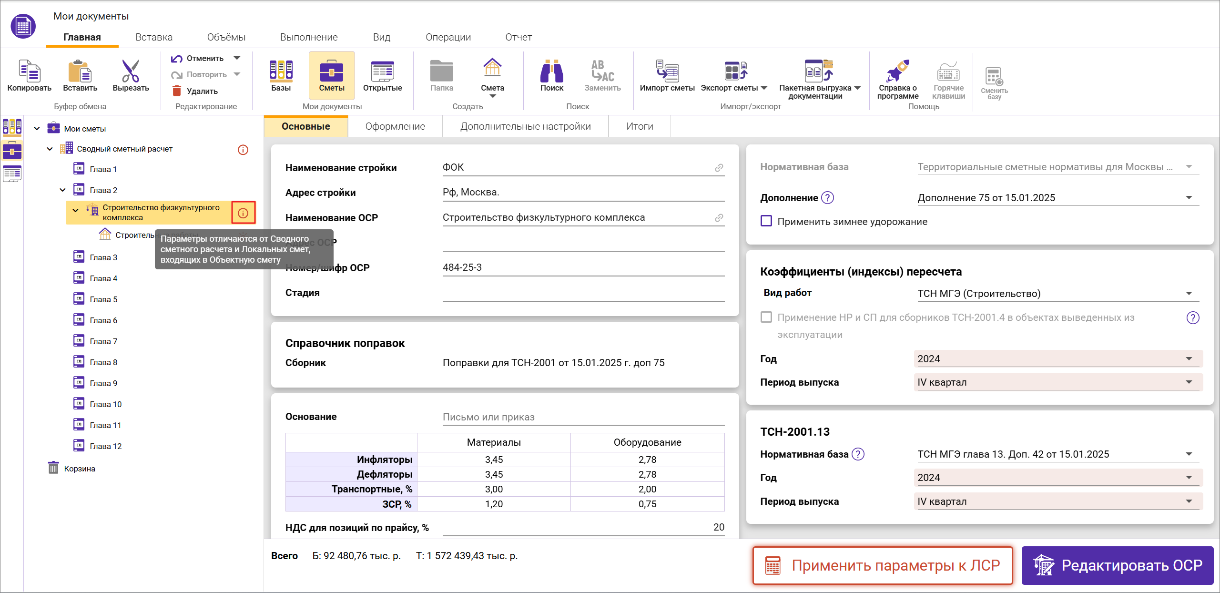Click the Opened documents icon
1220x593 pixels.
(382, 72)
